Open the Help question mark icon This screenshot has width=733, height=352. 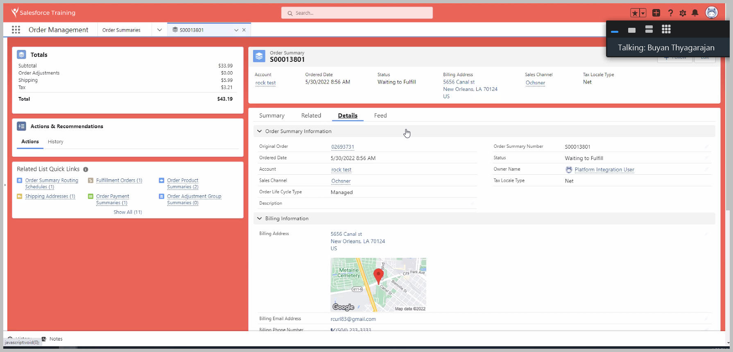tap(670, 13)
